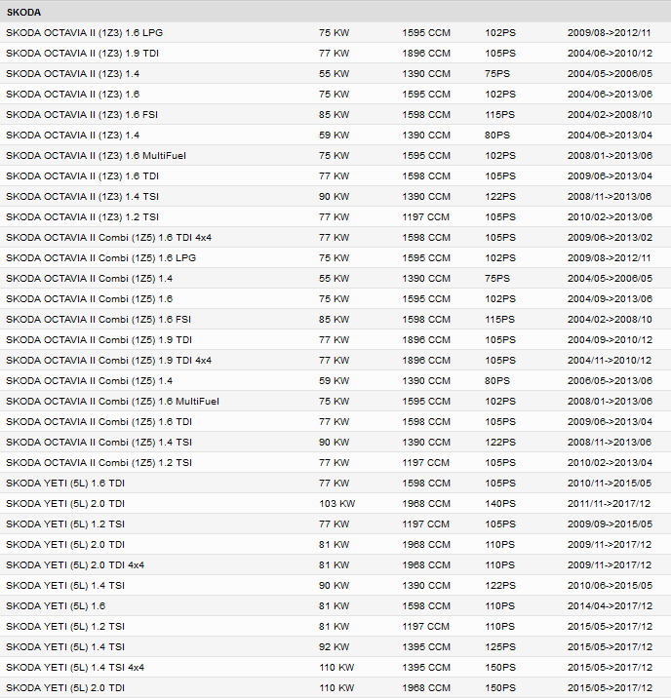Click date range 2011/11->2017/12
The image size is (671, 698).
click(x=610, y=504)
